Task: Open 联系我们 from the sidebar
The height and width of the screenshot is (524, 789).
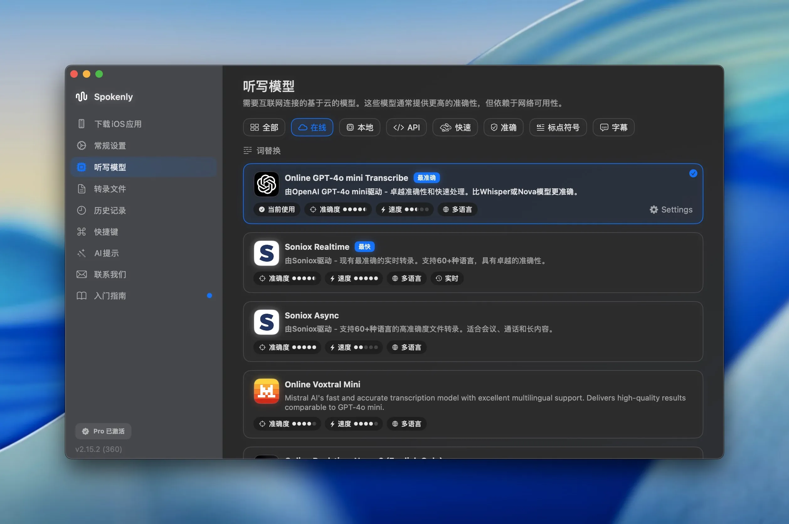Action: pos(110,274)
